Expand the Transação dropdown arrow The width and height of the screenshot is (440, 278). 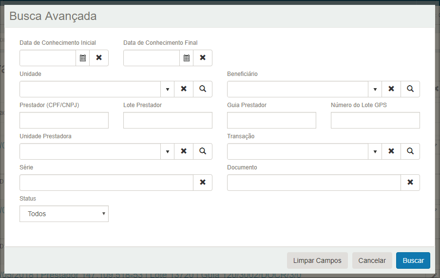click(x=375, y=151)
